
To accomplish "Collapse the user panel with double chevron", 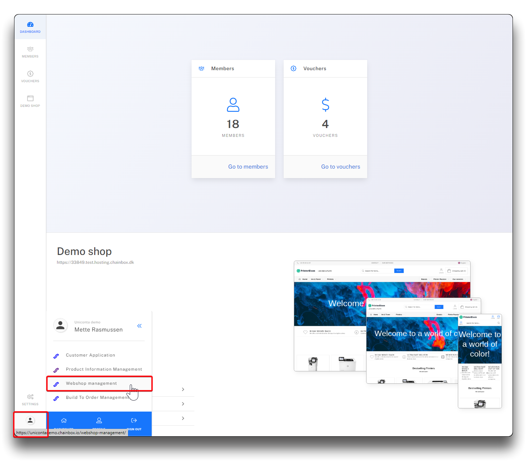I will pyautogui.click(x=139, y=326).
